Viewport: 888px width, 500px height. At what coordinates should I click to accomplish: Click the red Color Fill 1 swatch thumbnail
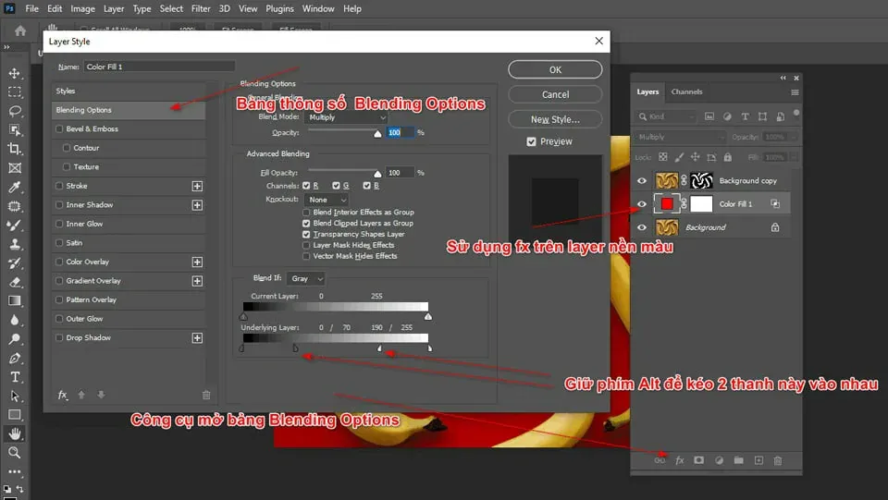(666, 203)
